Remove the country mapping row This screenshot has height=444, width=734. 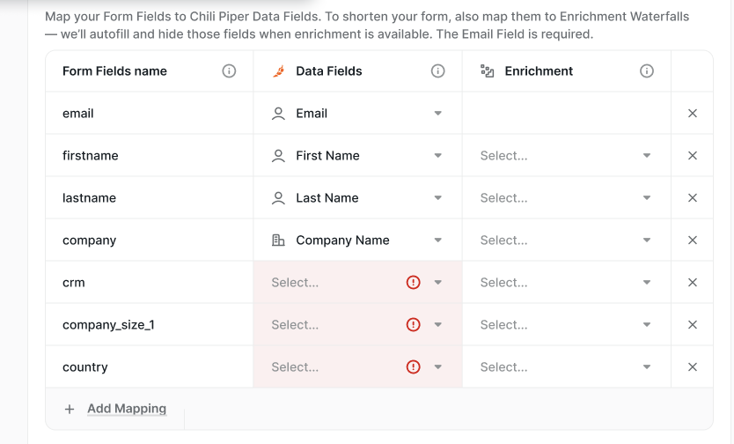click(x=693, y=366)
